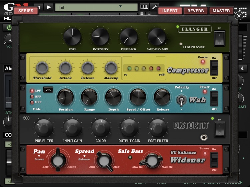The height and width of the screenshot is (187, 250).
Task: Click the Wah Depth knob
Action: (113, 97)
